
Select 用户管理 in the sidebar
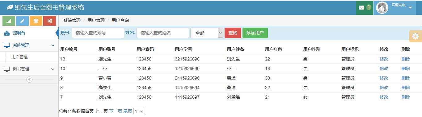(x=19, y=57)
